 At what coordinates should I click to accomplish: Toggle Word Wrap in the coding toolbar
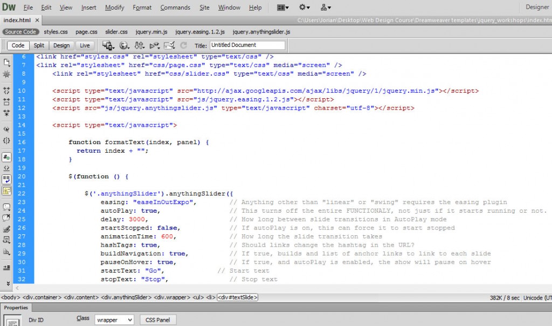click(6, 179)
